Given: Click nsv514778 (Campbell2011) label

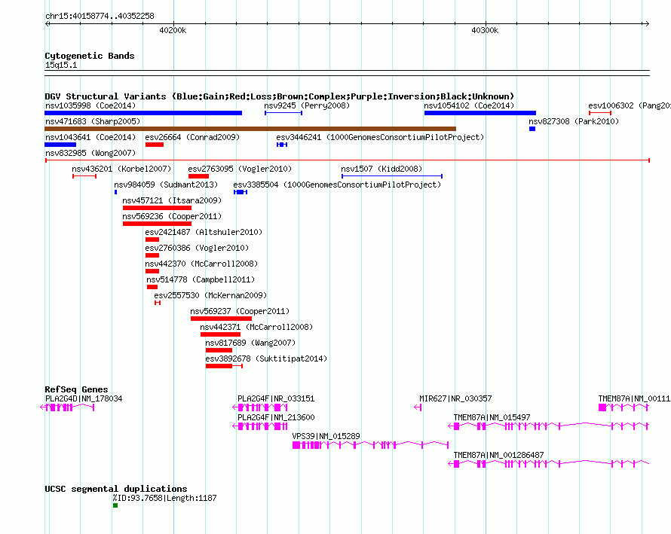Looking at the screenshot, I should 201,279.
